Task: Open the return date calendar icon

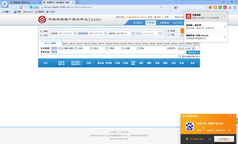Action: pyautogui.click(x=160, y=33)
